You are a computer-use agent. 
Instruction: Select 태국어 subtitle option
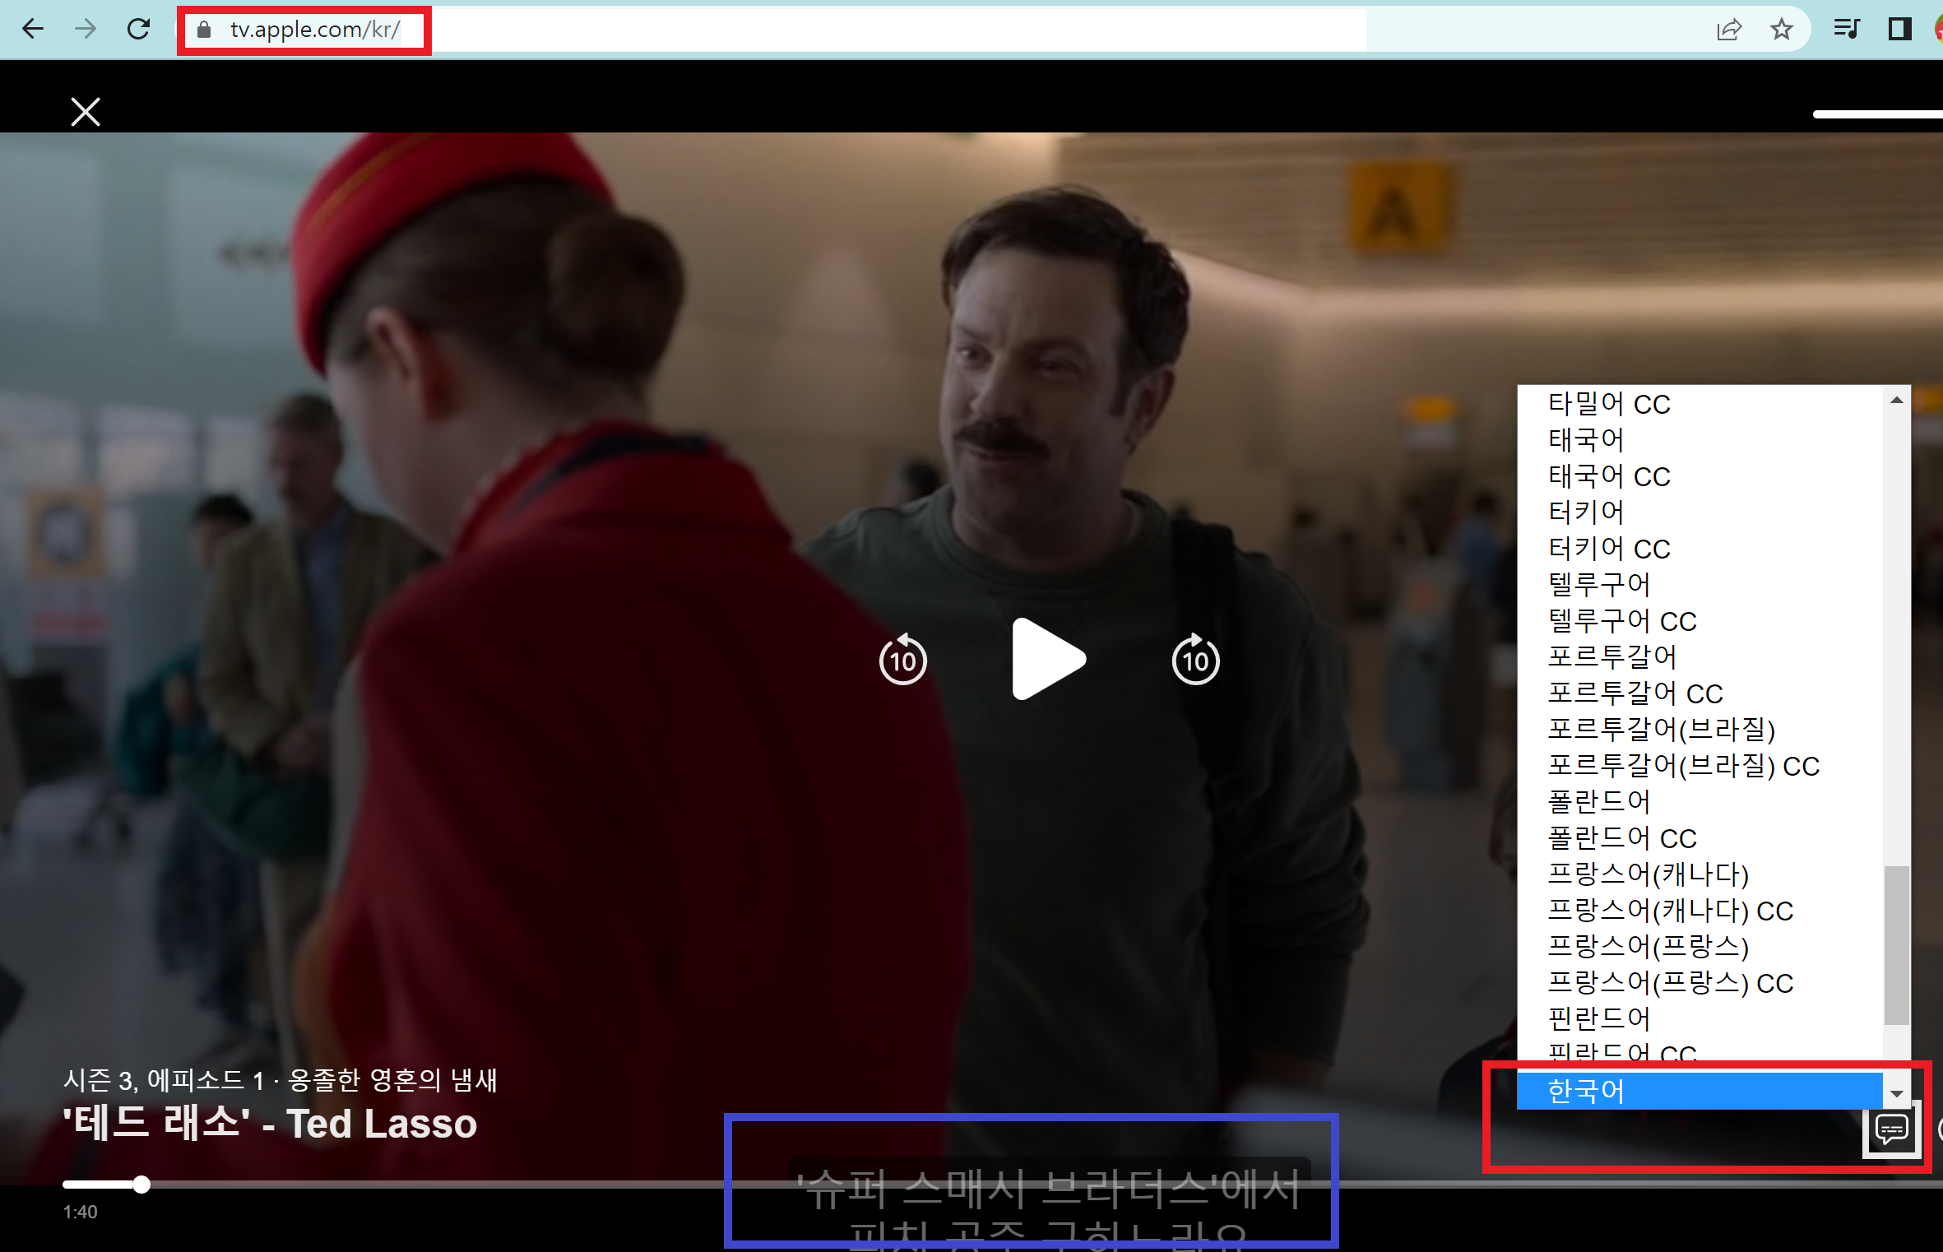pyautogui.click(x=1700, y=440)
